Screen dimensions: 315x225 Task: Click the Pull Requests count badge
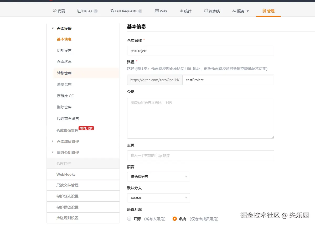coord(140,11)
